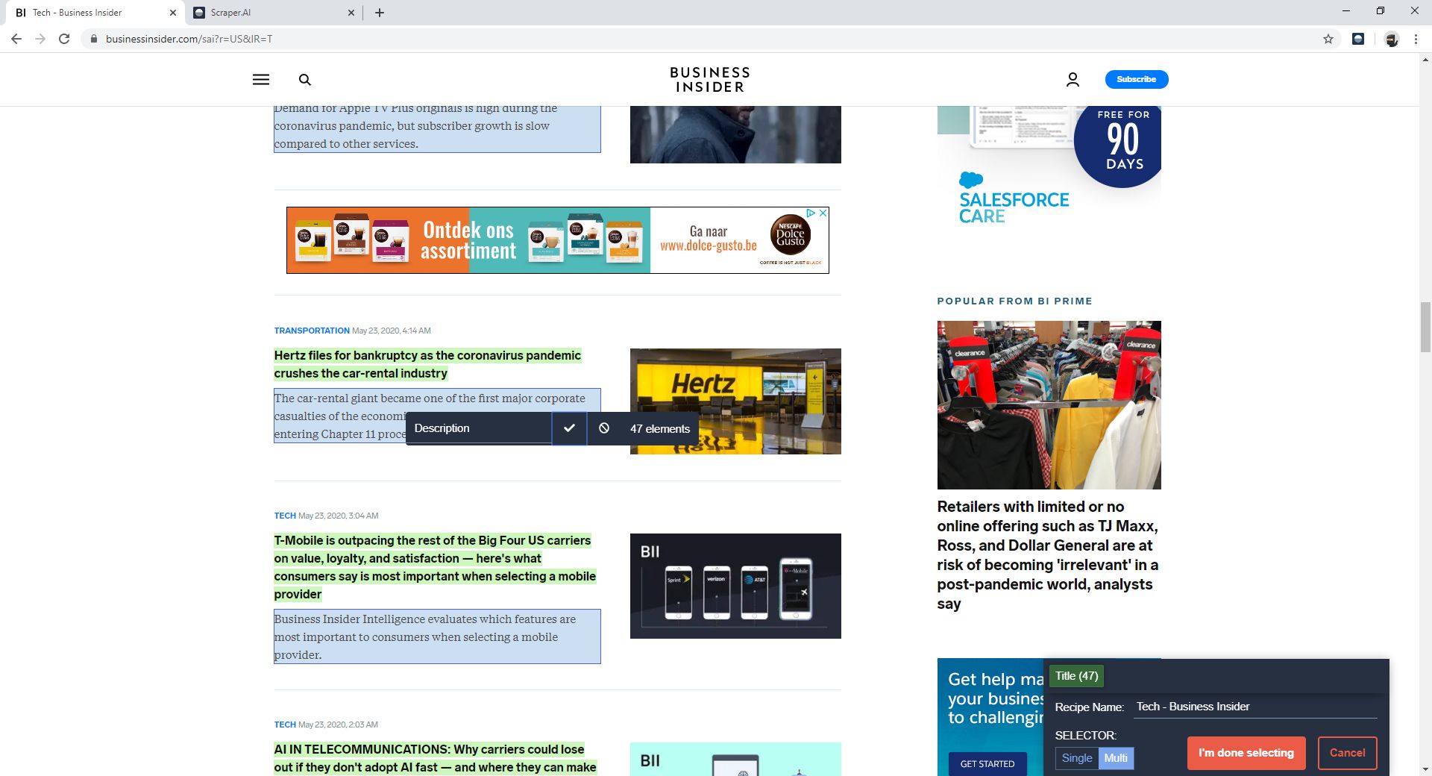Confirm Description selection with the checkmark icon
Image resolution: width=1432 pixels, height=776 pixels.
click(569, 428)
